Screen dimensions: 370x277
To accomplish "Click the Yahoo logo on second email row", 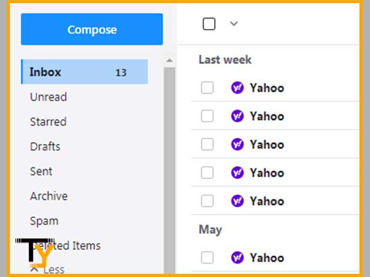I will (x=237, y=116).
